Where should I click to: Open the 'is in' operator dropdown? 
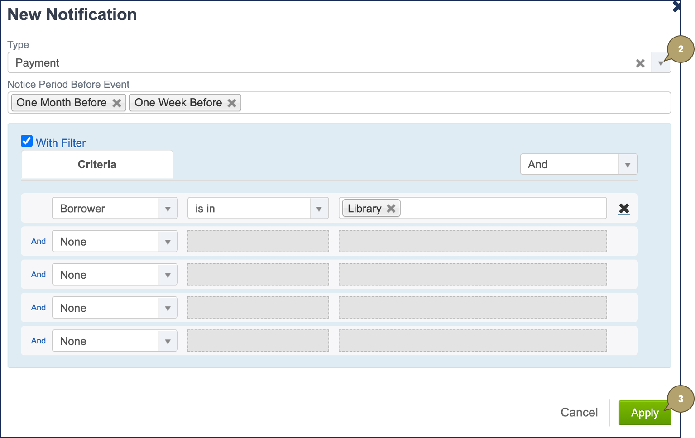(x=319, y=209)
